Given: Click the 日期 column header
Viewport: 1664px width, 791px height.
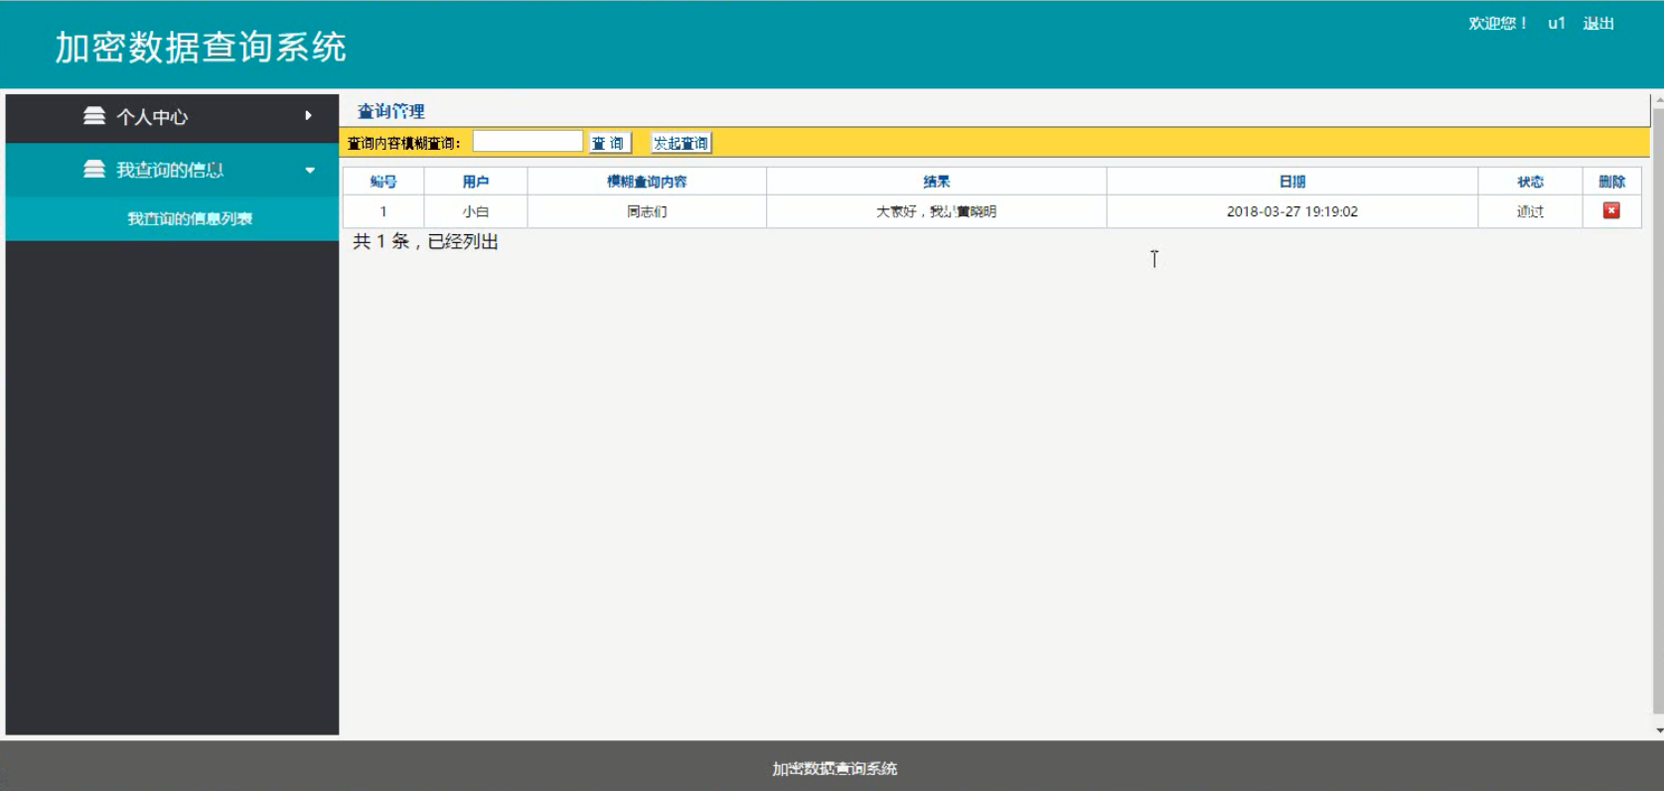Looking at the screenshot, I should coord(1292,182).
